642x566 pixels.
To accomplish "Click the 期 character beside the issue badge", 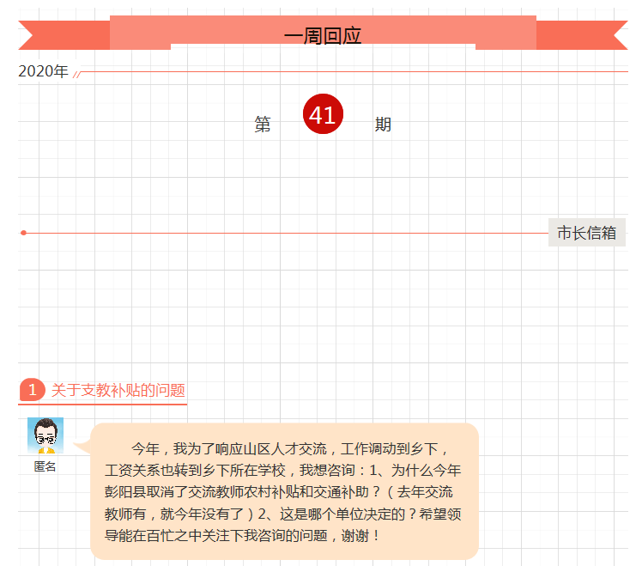I will [x=383, y=124].
